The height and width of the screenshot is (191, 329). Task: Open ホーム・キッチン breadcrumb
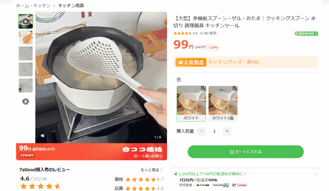coord(33,6)
